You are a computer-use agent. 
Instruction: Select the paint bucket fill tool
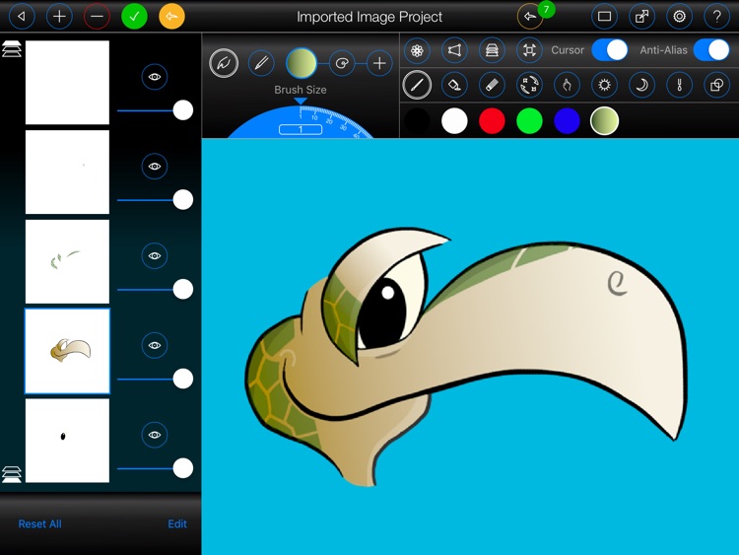click(454, 85)
